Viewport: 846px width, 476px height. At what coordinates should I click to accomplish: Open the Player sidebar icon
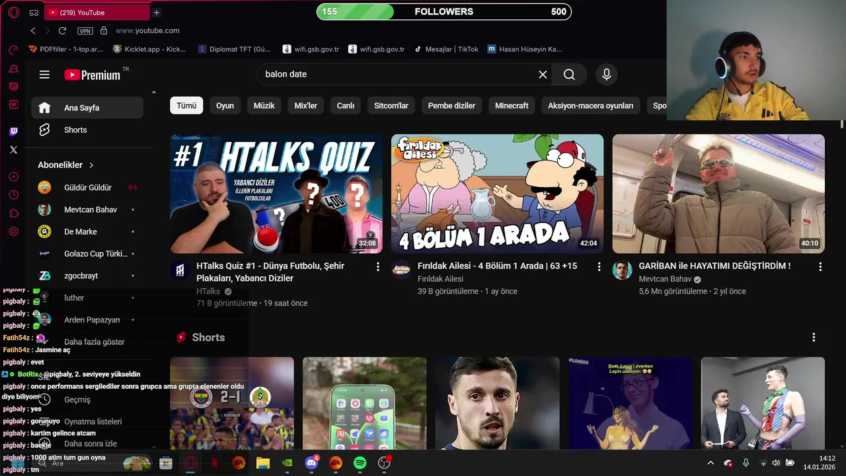tap(13, 177)
